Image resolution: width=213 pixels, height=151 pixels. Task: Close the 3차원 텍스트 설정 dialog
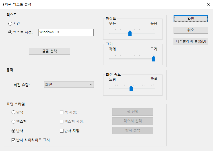point(208,4)
